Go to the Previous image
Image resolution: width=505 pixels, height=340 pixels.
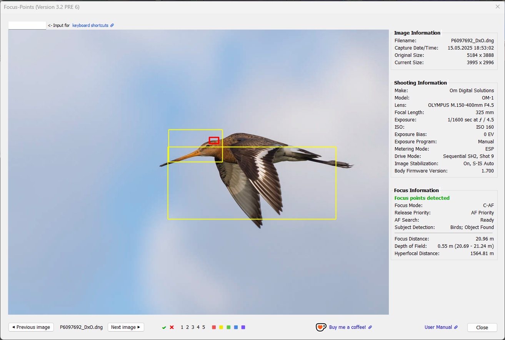click(31, 327)
